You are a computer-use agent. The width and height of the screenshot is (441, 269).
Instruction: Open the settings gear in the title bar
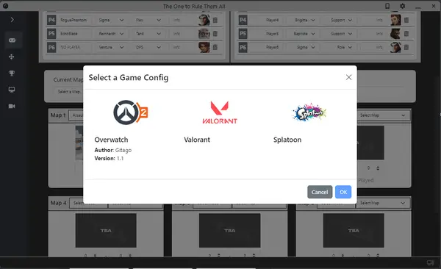pos(403,6)
